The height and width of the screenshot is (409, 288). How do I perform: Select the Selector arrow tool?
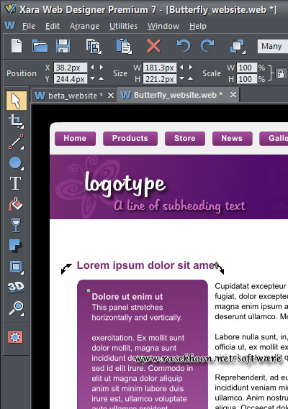pos(17,101)
